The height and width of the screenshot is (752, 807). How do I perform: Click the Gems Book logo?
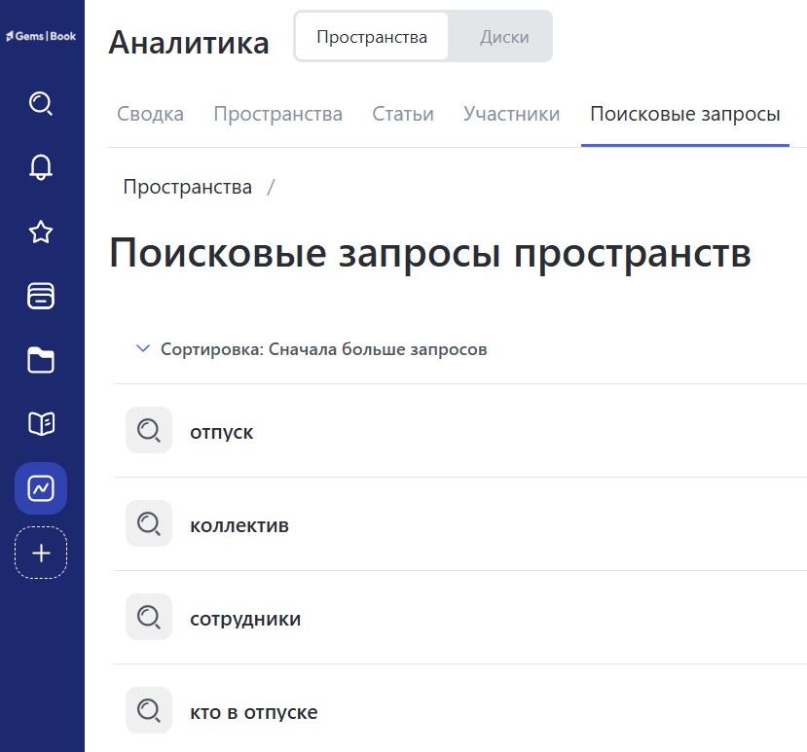point(41,36)
